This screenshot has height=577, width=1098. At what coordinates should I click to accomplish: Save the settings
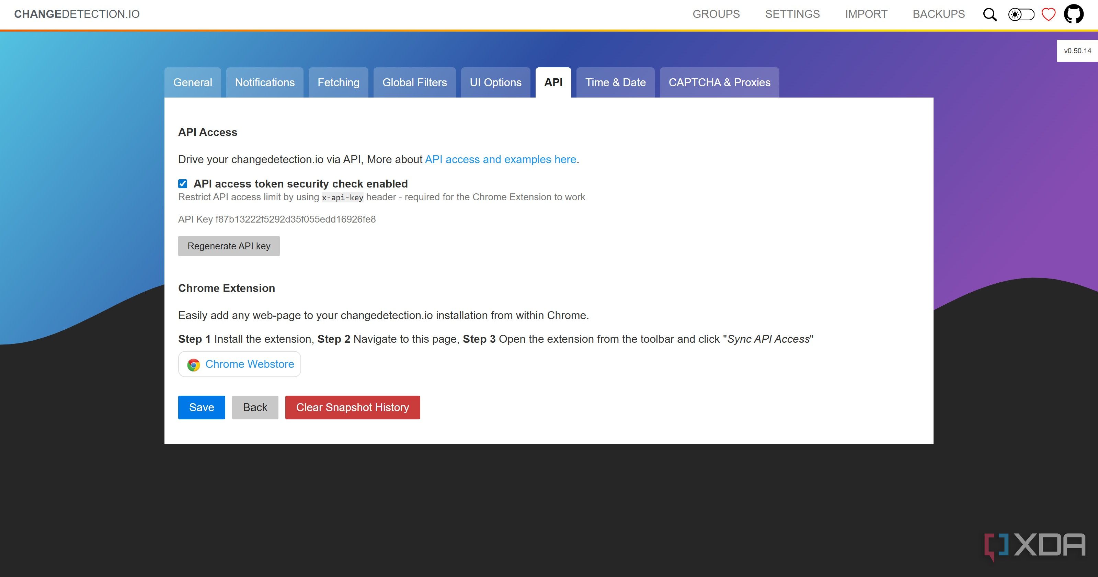click(x=202, y=407)
